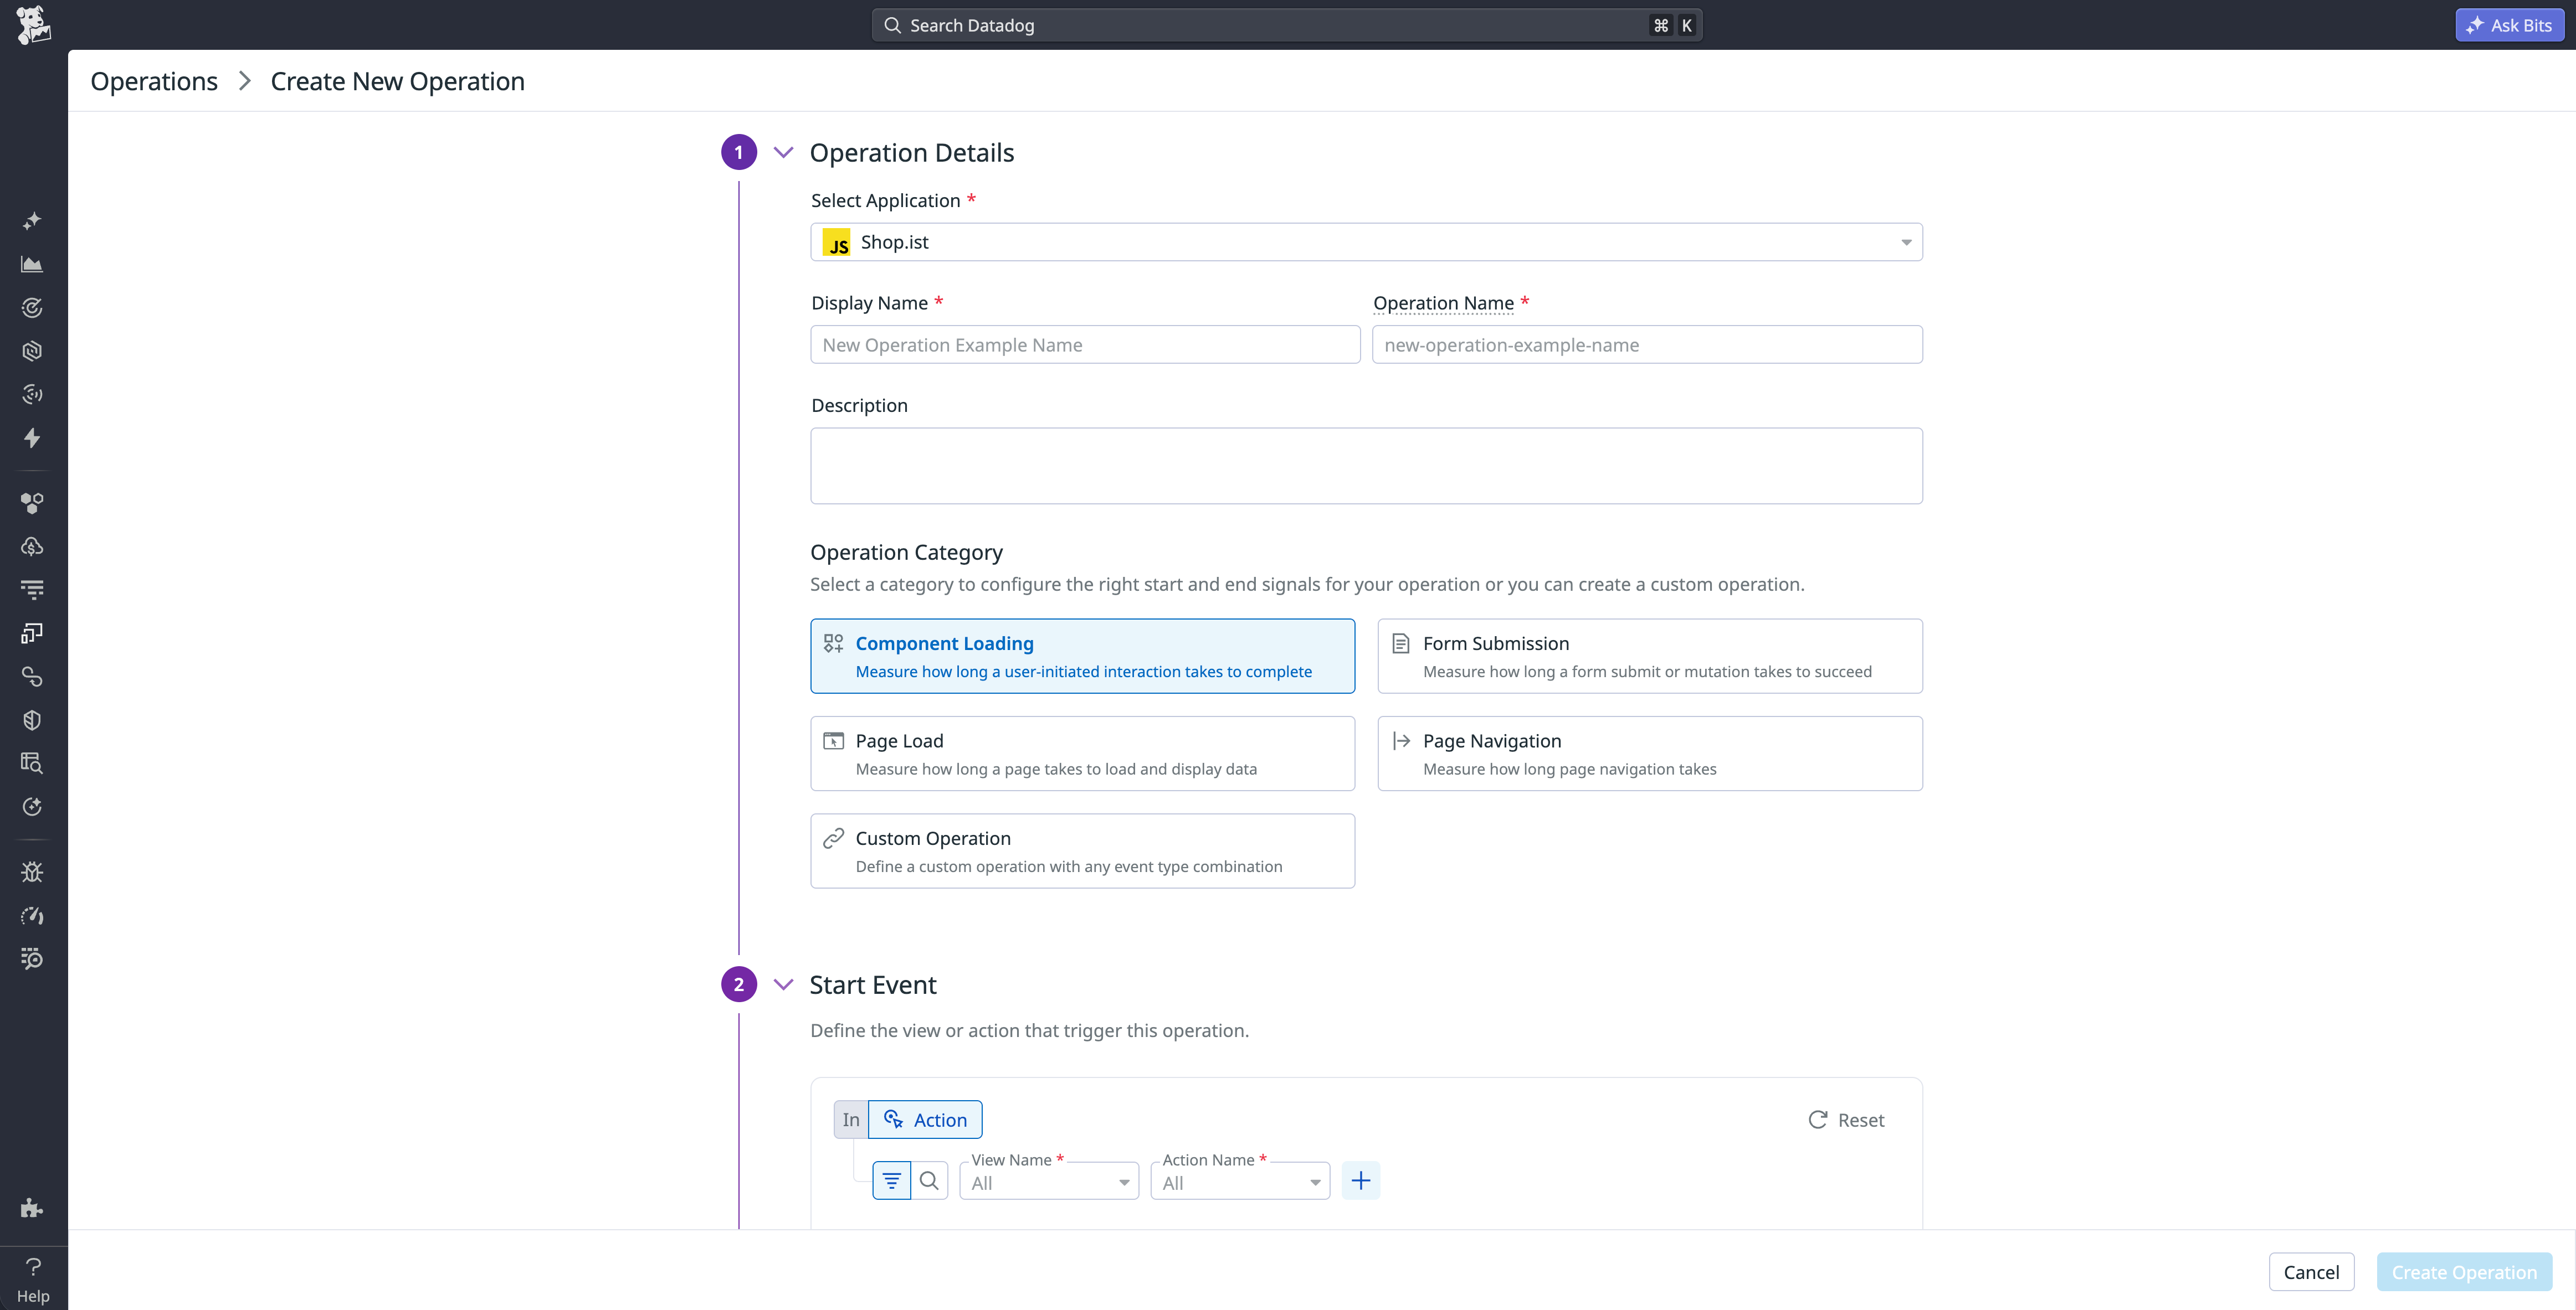Reset the Start Event configuration
The height and width of the screenshot is (1310, 2576).
point(1846,1120)
